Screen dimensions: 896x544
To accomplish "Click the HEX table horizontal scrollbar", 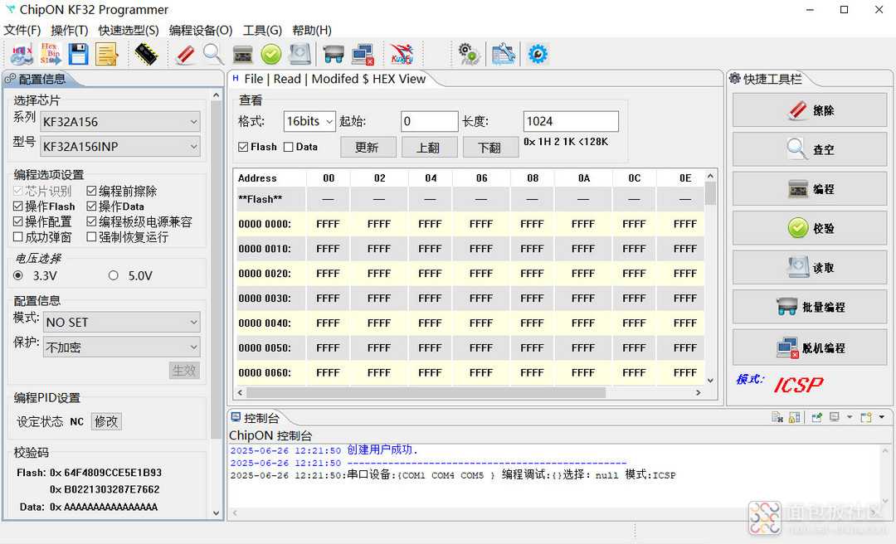I will [426, 392].
